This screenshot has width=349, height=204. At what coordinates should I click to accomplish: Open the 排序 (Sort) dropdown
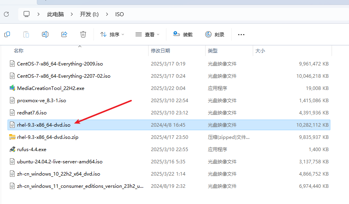(112, 35)
